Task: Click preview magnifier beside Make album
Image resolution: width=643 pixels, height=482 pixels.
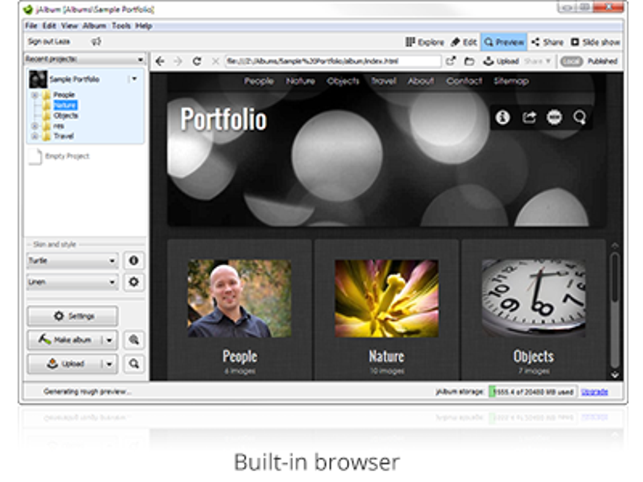Action: coord(134,340)
